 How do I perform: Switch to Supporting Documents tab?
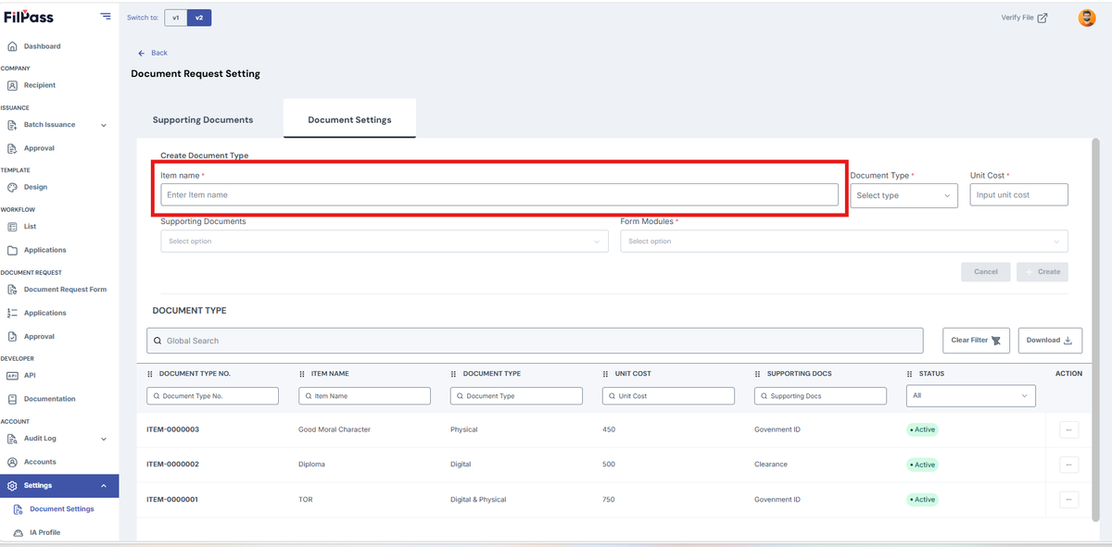point(203,120)
